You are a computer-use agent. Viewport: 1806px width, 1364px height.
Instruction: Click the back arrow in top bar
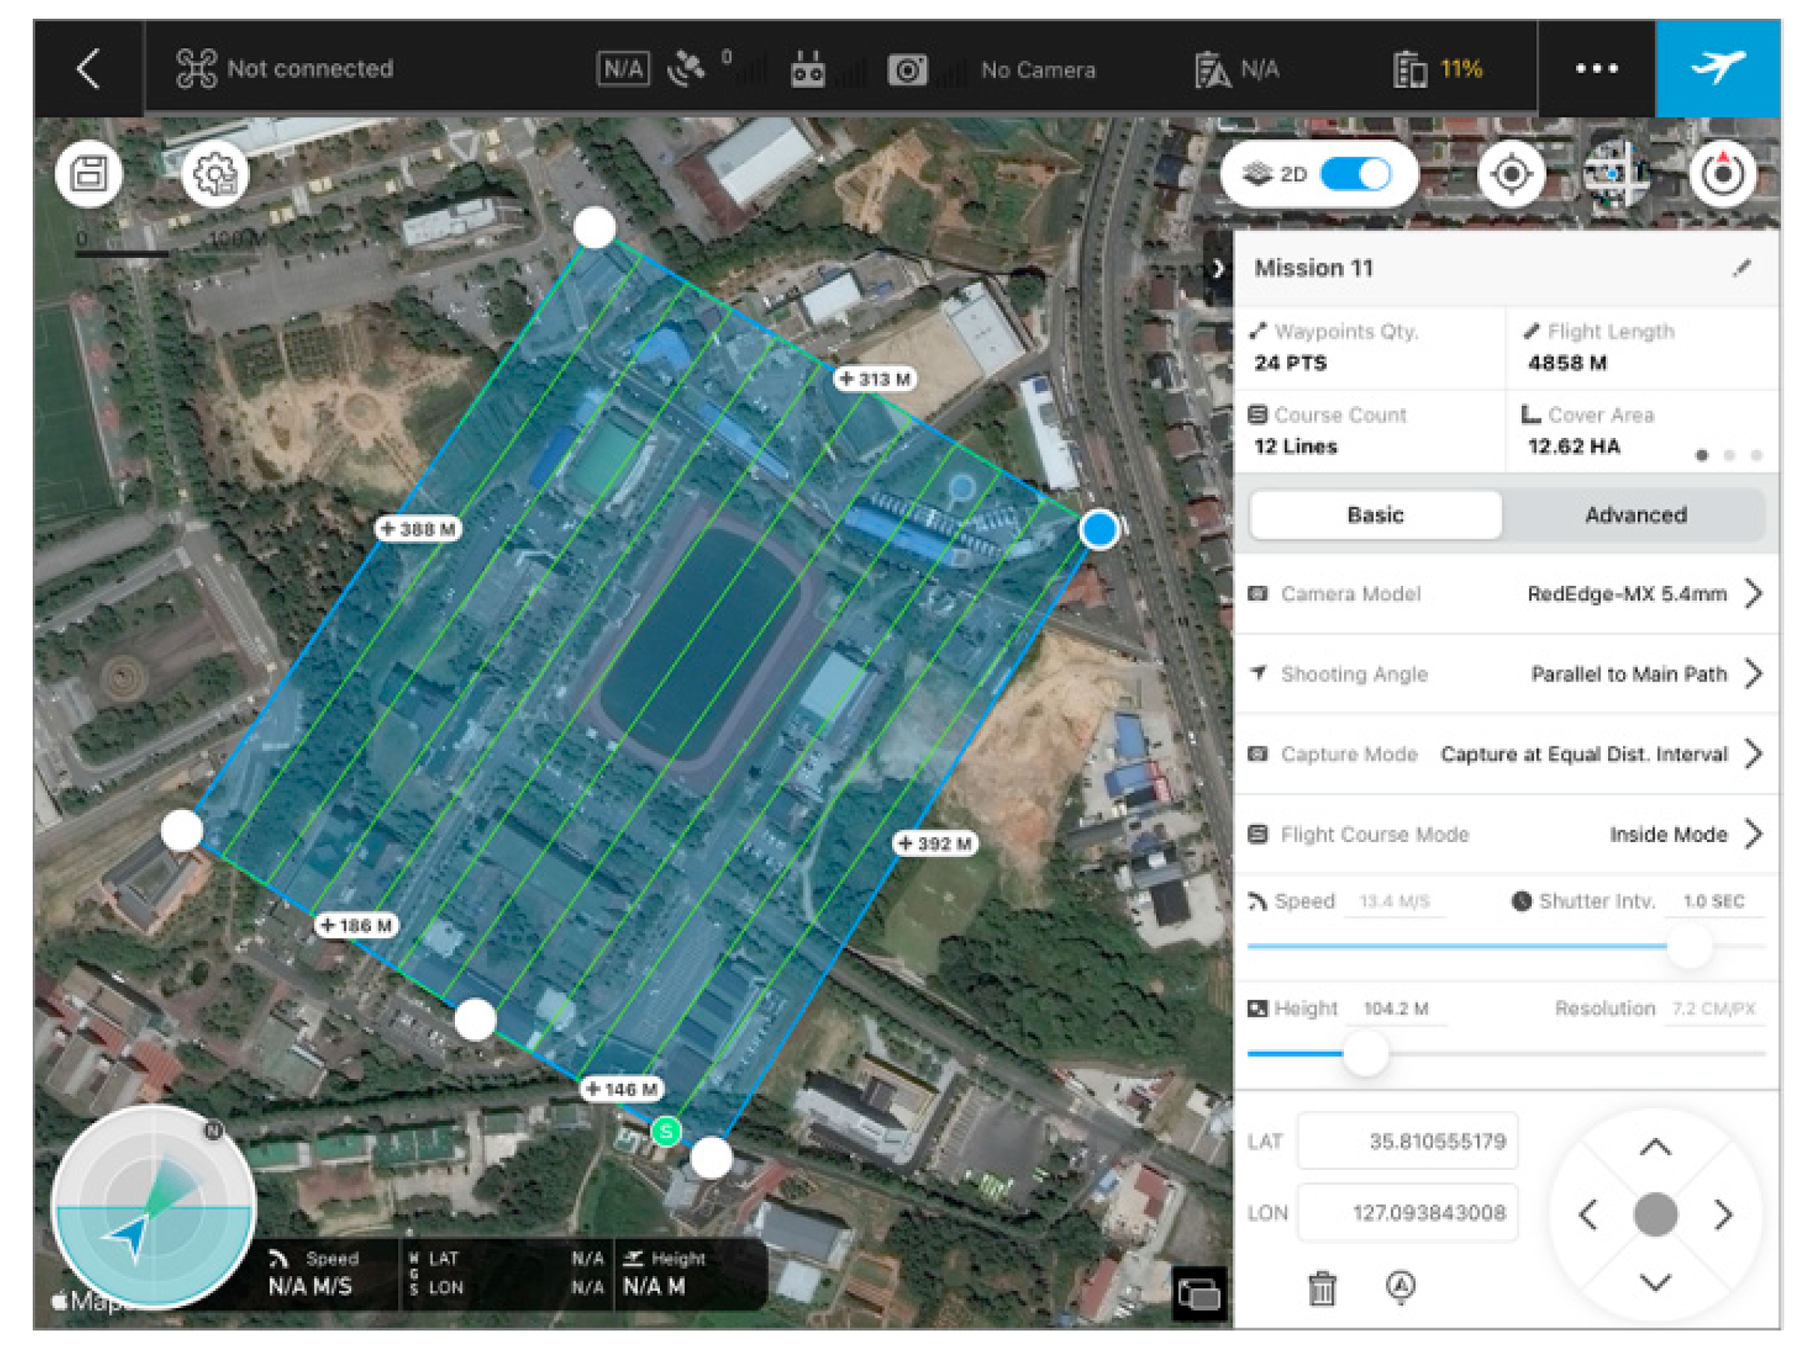[89, 69]
